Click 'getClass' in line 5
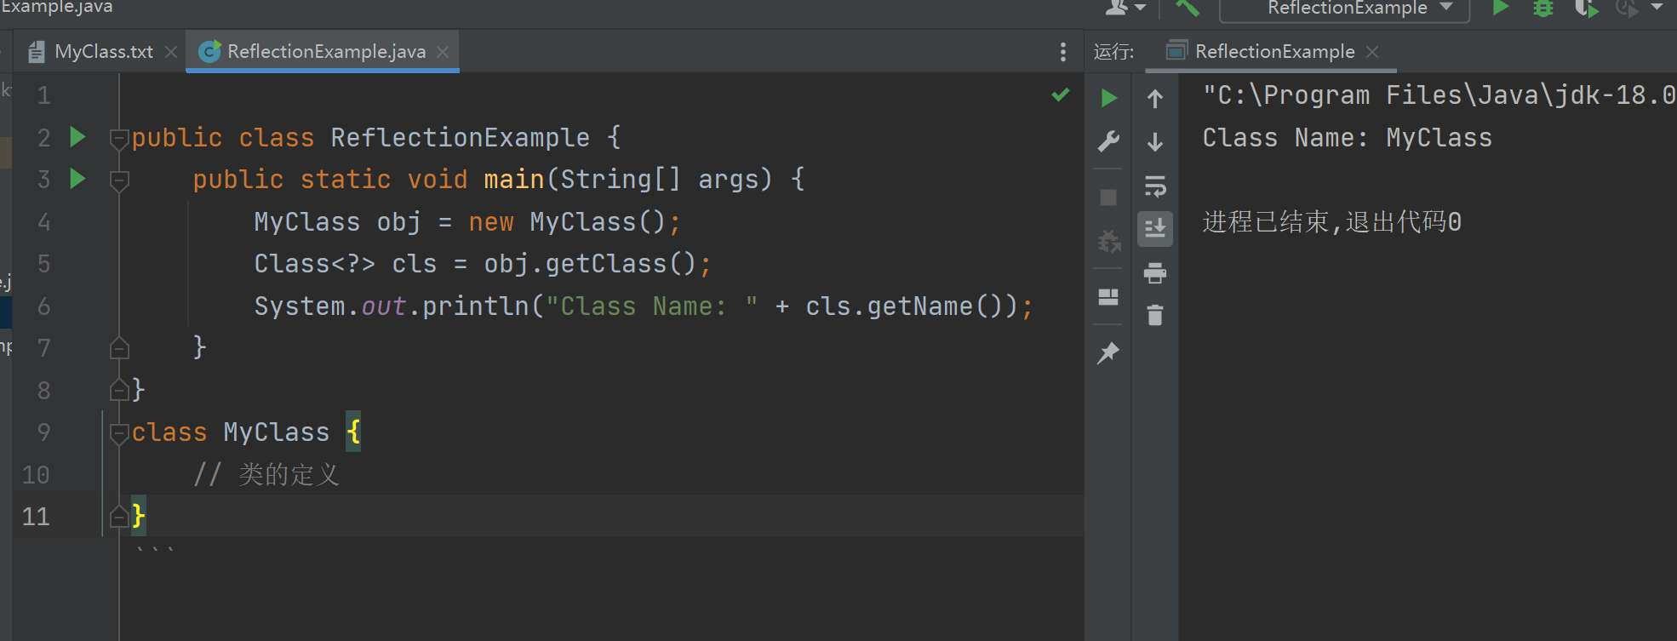The height and width of the screenshot is (641, 1677). tap(605, 264)
